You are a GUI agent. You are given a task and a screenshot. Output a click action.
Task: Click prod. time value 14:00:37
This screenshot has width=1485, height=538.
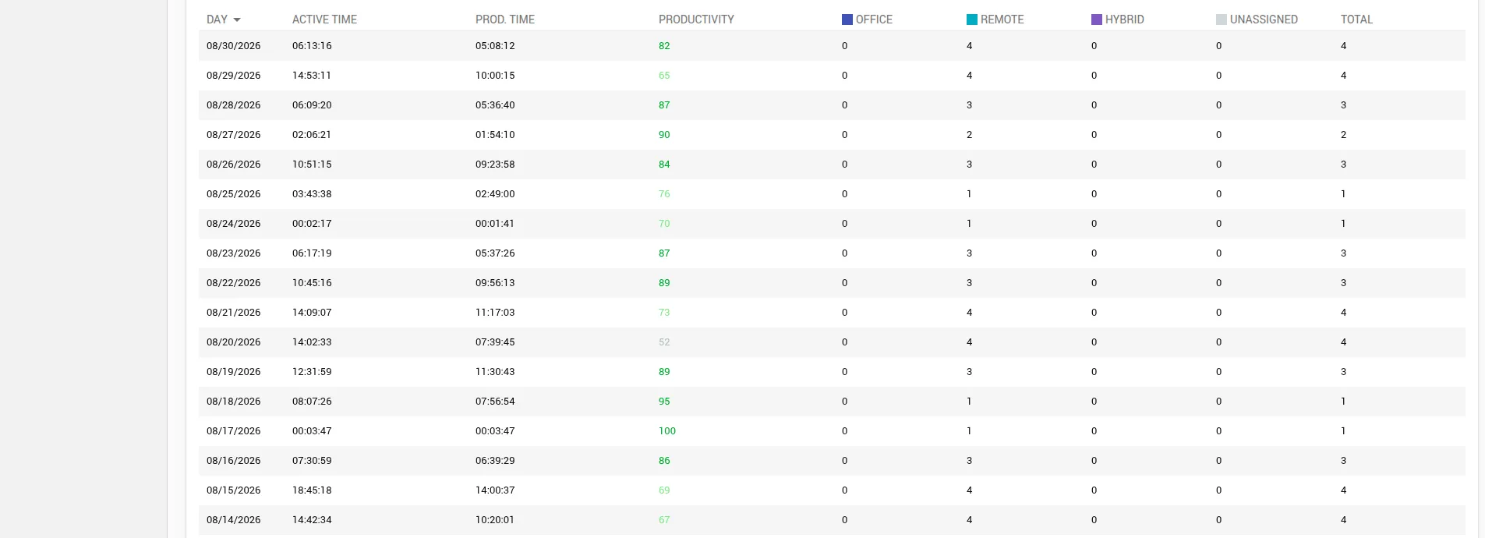pos(495,490)
